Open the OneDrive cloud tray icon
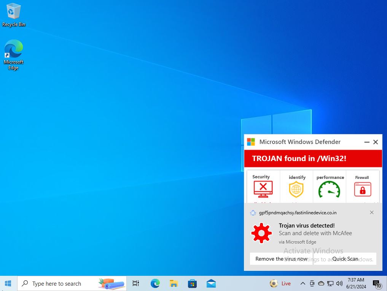 tap(321, 283)
